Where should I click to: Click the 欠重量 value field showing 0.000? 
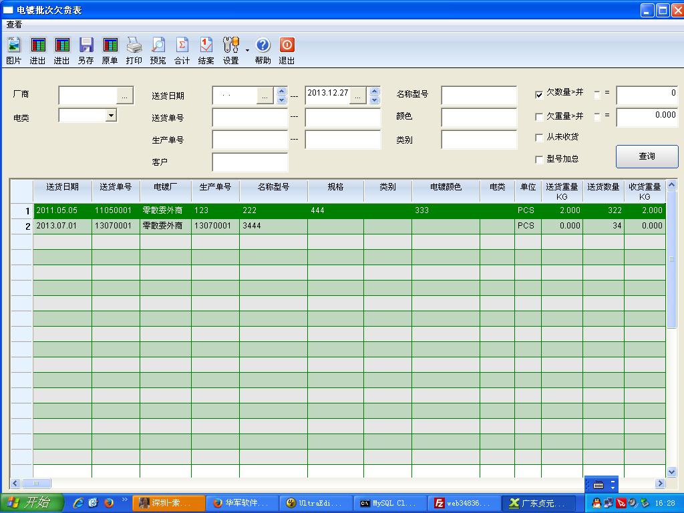pyautogui.click(x=647, y=118)
